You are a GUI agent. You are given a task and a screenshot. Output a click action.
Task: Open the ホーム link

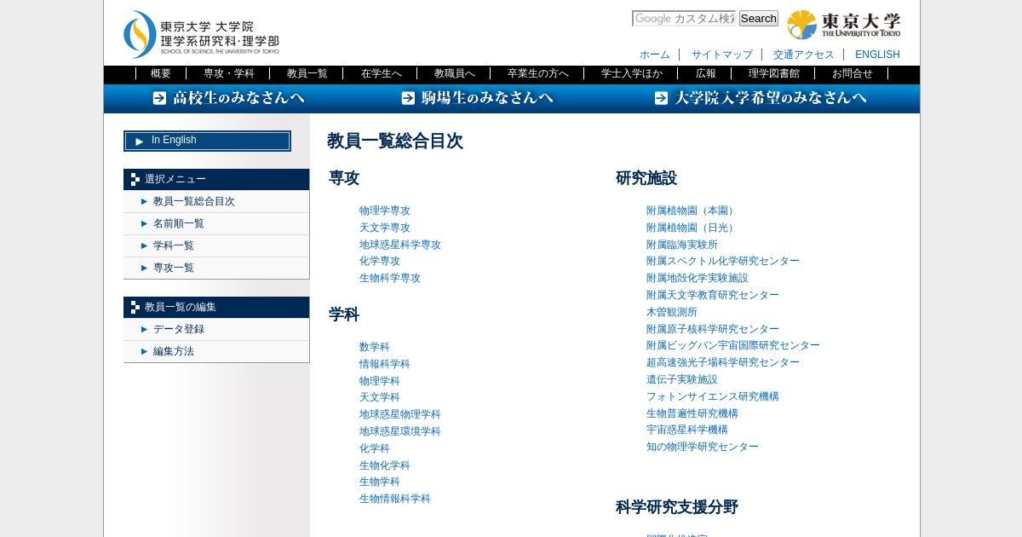(x=655, y=55)
